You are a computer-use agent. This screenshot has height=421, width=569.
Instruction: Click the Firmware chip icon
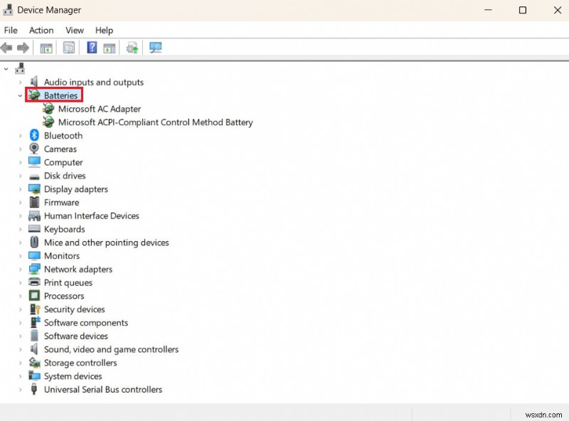tap(34, 202)
